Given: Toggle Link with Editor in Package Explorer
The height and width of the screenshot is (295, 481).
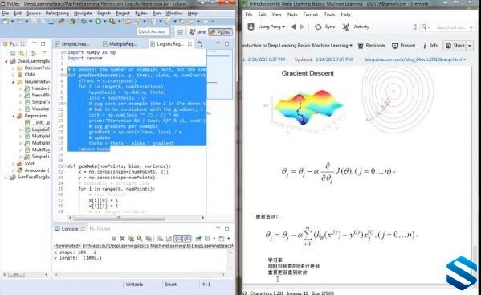Looking at the screenshot, I should 21,54.
